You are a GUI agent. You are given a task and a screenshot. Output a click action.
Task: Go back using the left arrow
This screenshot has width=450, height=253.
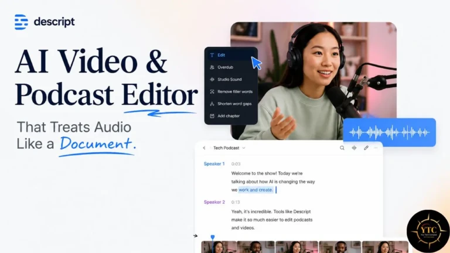204,148
